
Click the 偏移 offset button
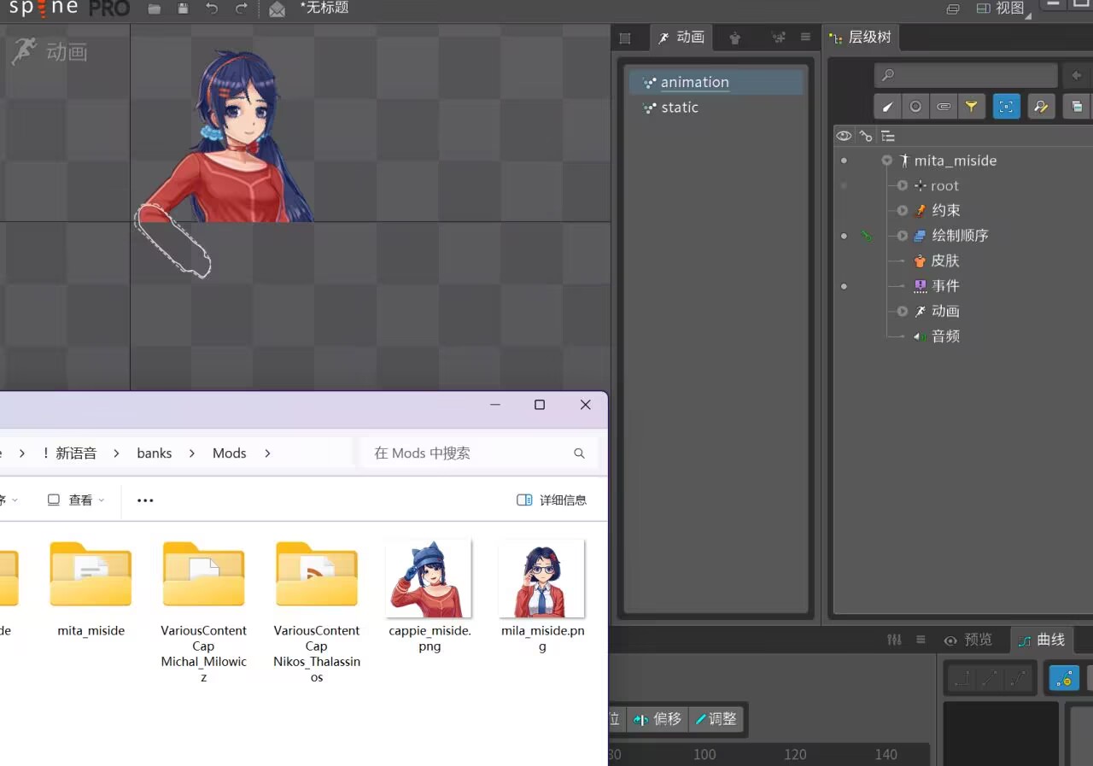(658, 719)
